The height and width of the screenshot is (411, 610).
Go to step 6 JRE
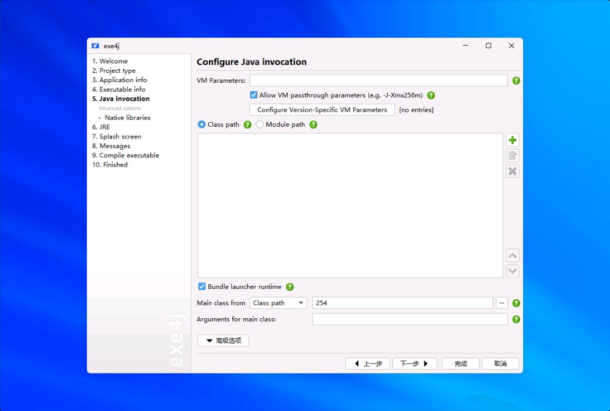(x=101, y=127)
